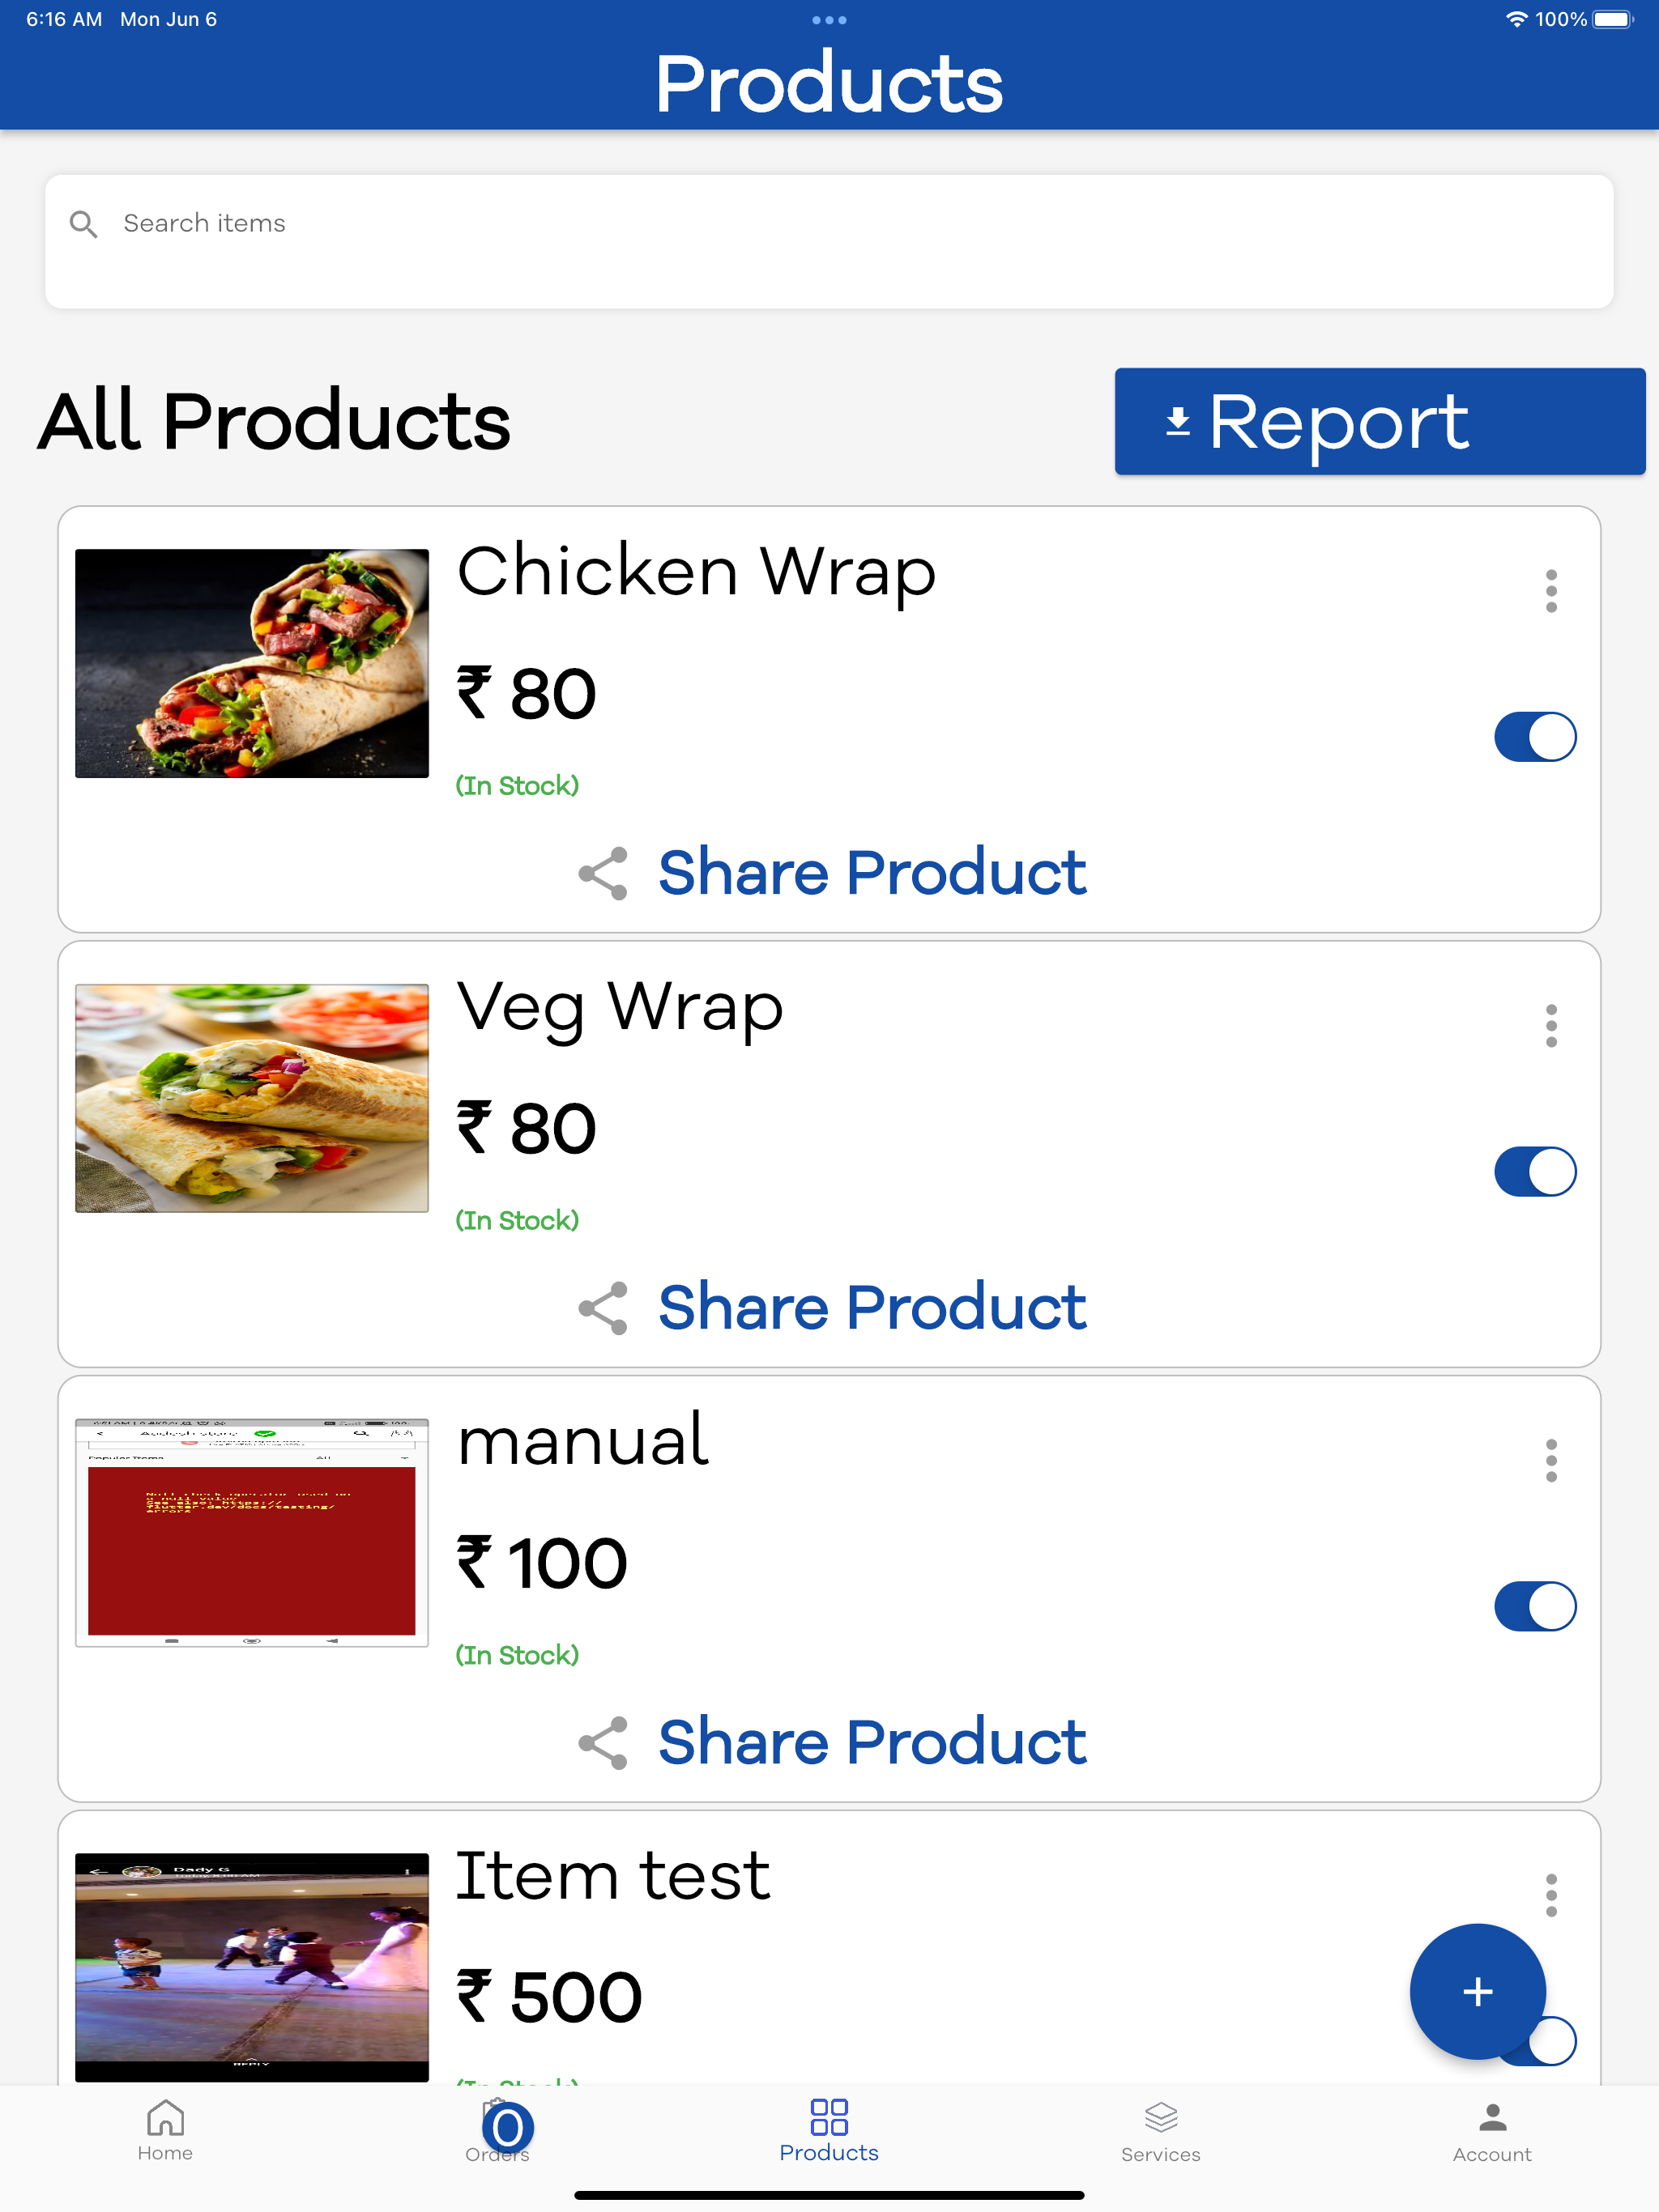The image size is (1659, 2212).
Task: Tap the search magnifier icon
Action: [84, 224]
